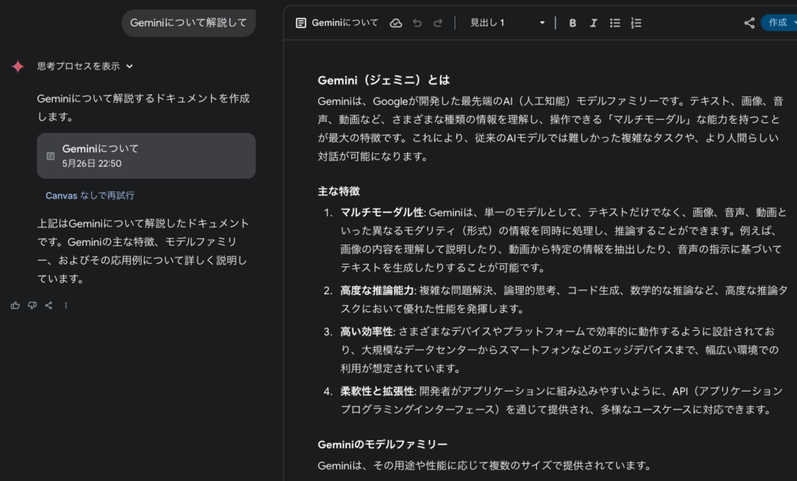797x481 pixels.
Task: Click the マルチモーダル性 list item
Action: (564, 240)
